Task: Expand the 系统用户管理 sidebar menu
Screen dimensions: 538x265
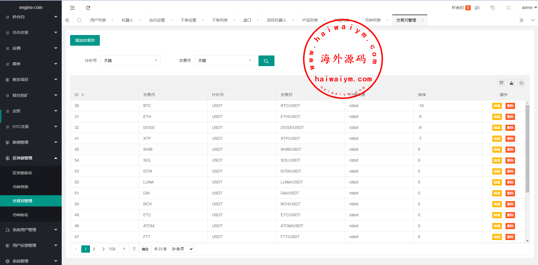Action: pyautogui.click(x=31, y=230)
